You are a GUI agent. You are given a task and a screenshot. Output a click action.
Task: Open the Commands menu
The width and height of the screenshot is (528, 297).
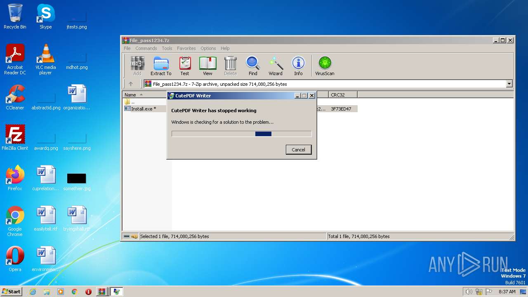(146, 48)
